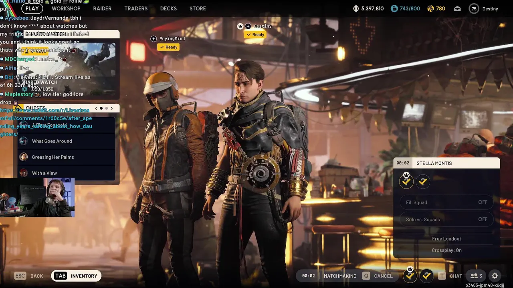Click the matchmaking timer 00:02 in bottom bar

click(x=308, y=276)
